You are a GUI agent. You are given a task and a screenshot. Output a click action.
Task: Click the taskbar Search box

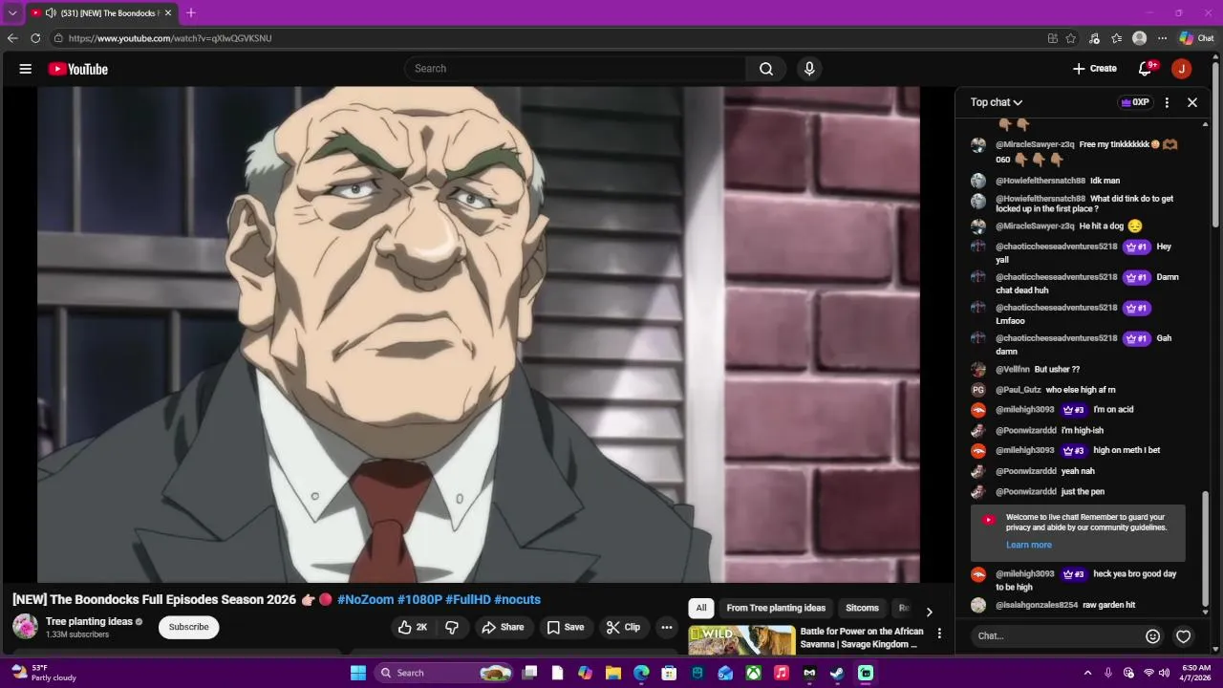(x=444, y=673)
